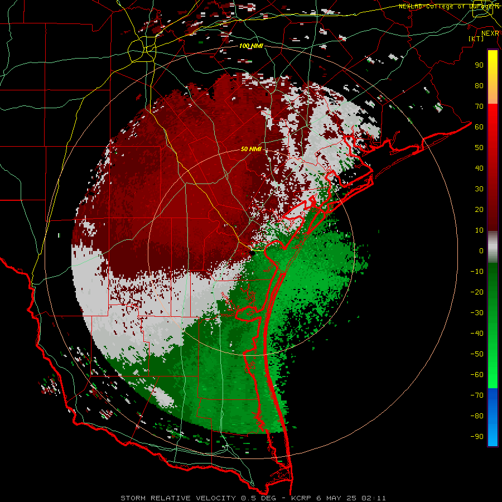Image resolution: width=502 pixels, height=502 pixels.
Task: Click the -70 value on the velocity scale
Action: tap(477, 395)
